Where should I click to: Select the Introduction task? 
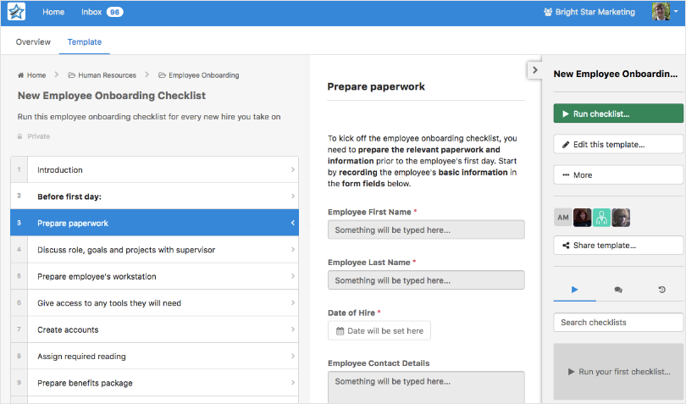tap(154, 170)
